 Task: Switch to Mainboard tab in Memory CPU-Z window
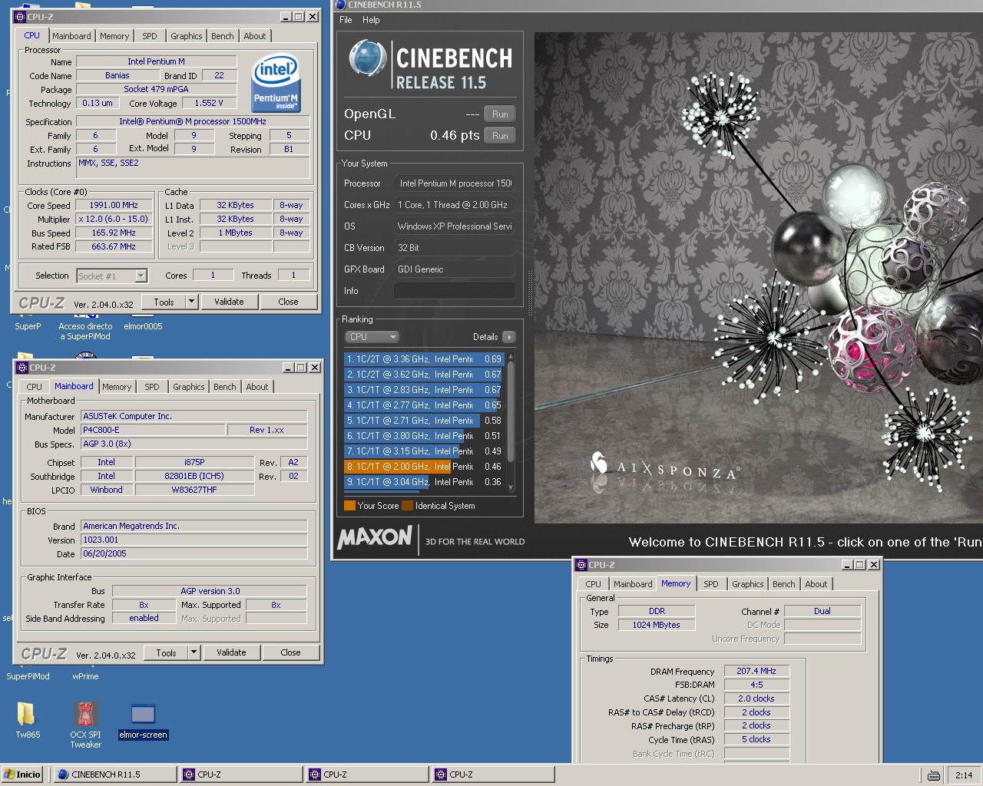coord(633,584)
